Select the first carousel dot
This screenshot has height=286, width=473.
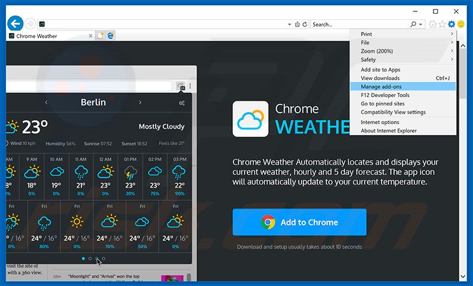coord(83,258)
